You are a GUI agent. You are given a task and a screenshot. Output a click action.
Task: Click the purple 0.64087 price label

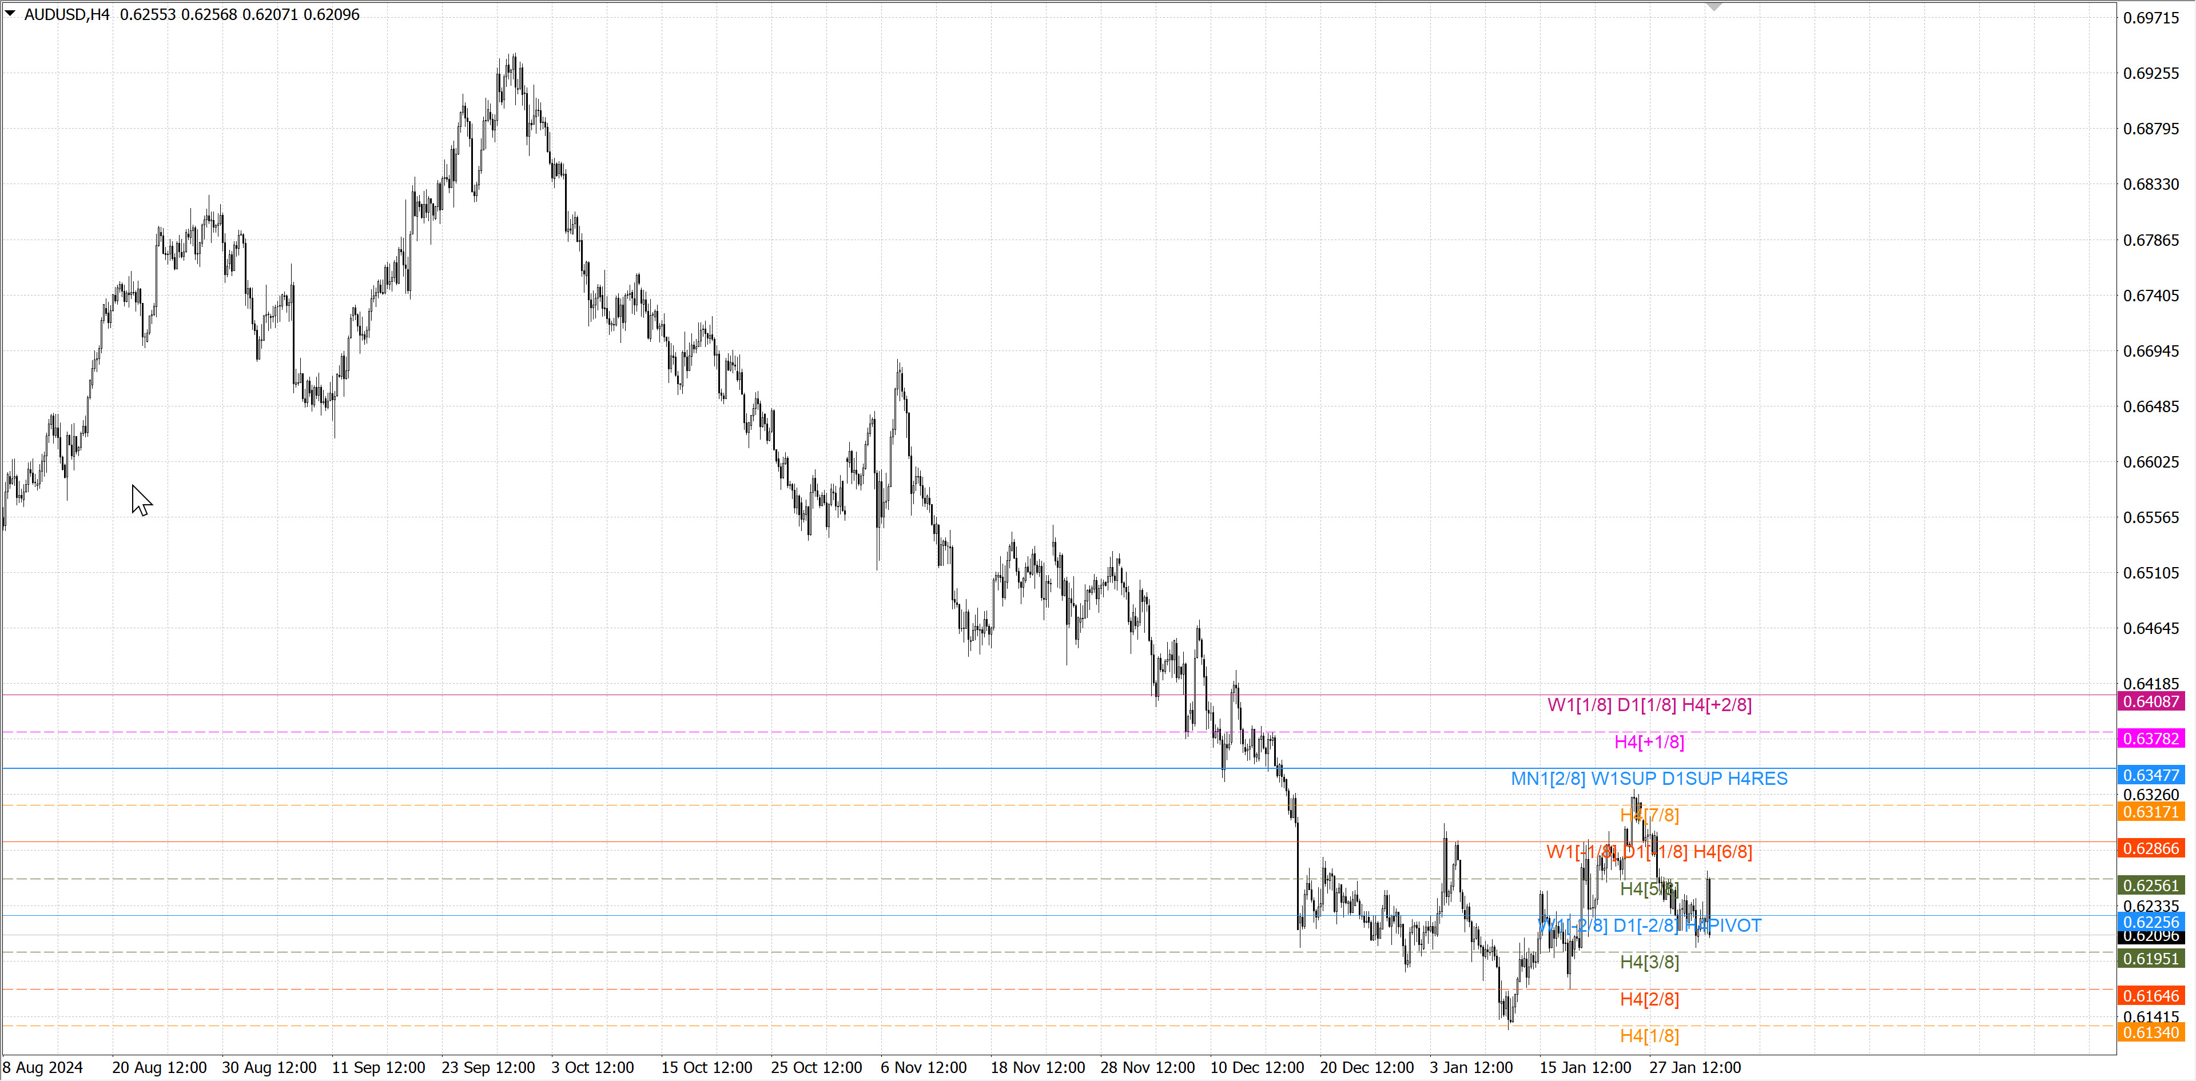[2150, 702]
